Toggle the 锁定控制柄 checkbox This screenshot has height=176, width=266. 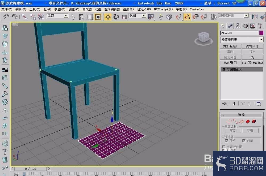224,147
